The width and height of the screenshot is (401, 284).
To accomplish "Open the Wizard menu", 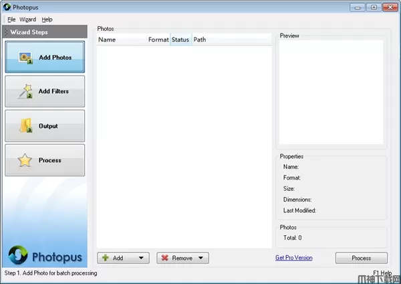I will pos(27,19).
